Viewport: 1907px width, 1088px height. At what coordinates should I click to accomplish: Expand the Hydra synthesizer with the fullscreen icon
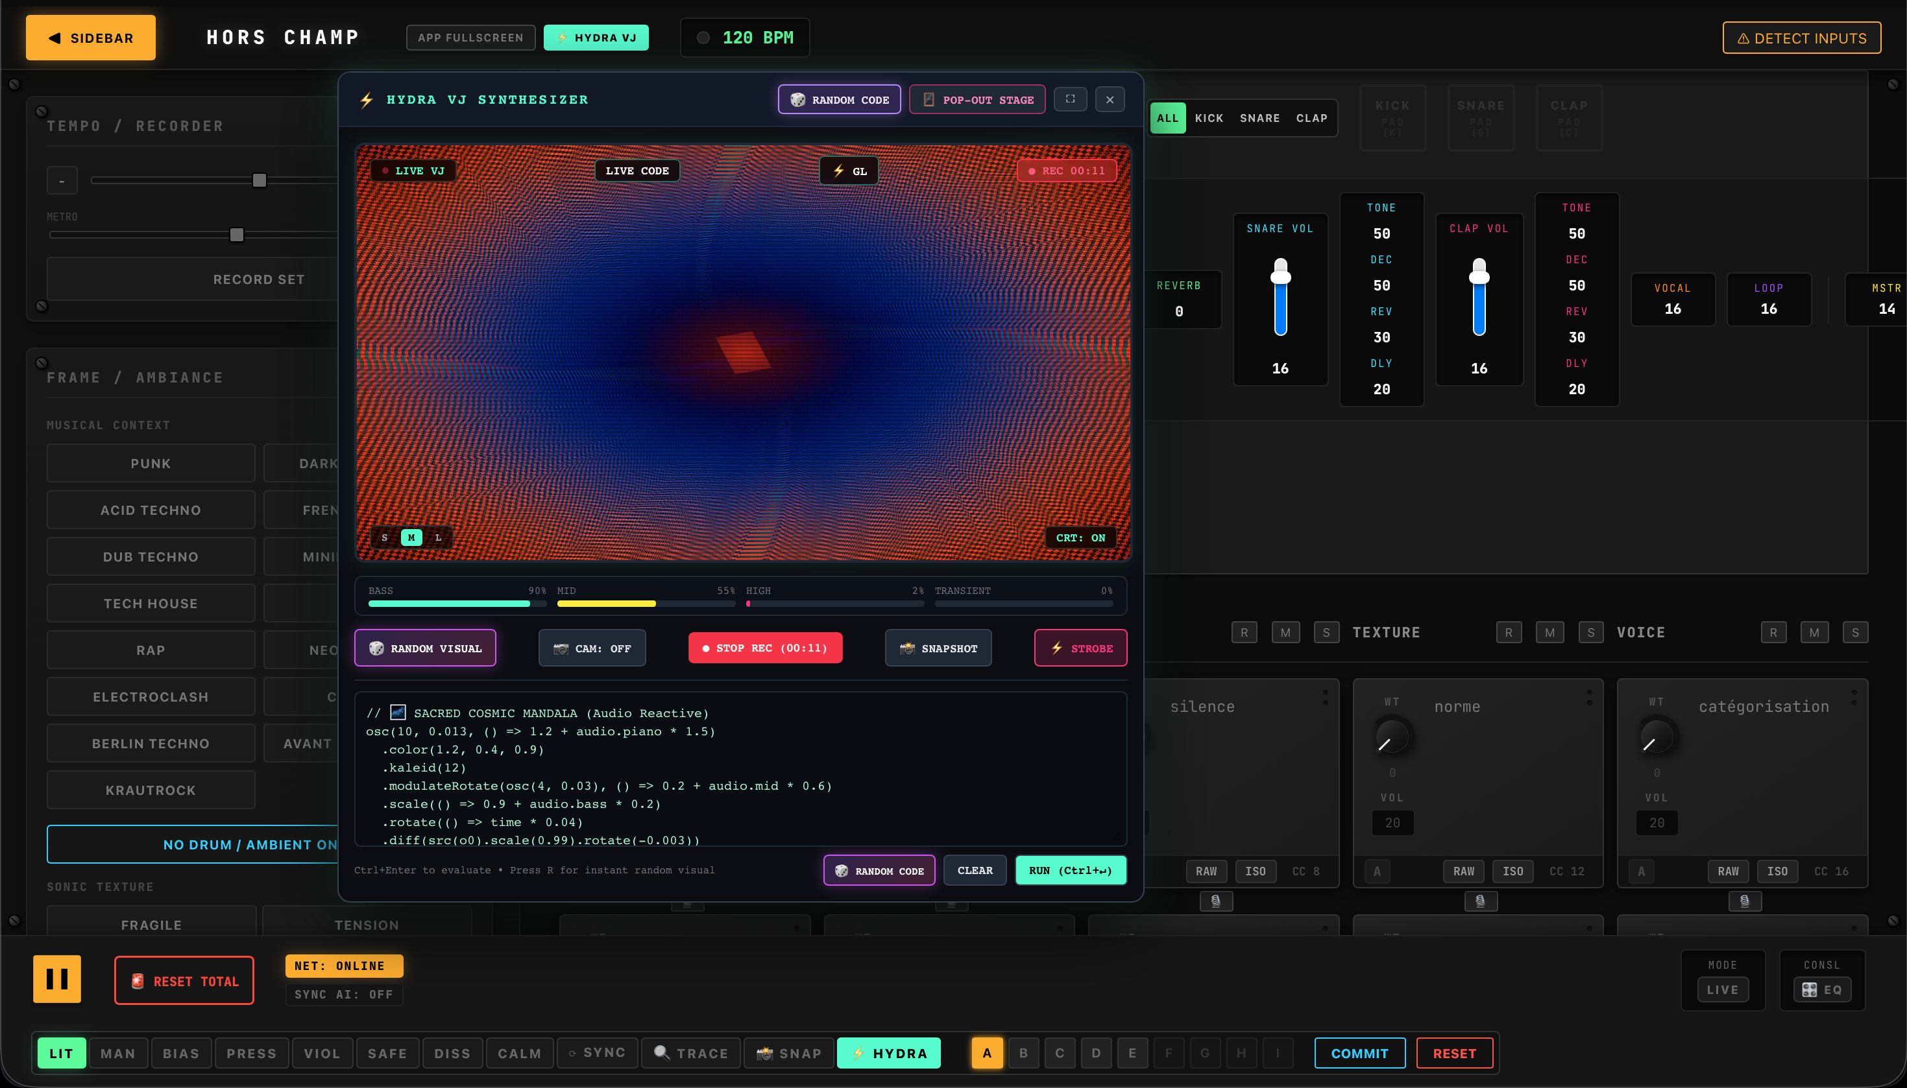[x=1071, y=99]
